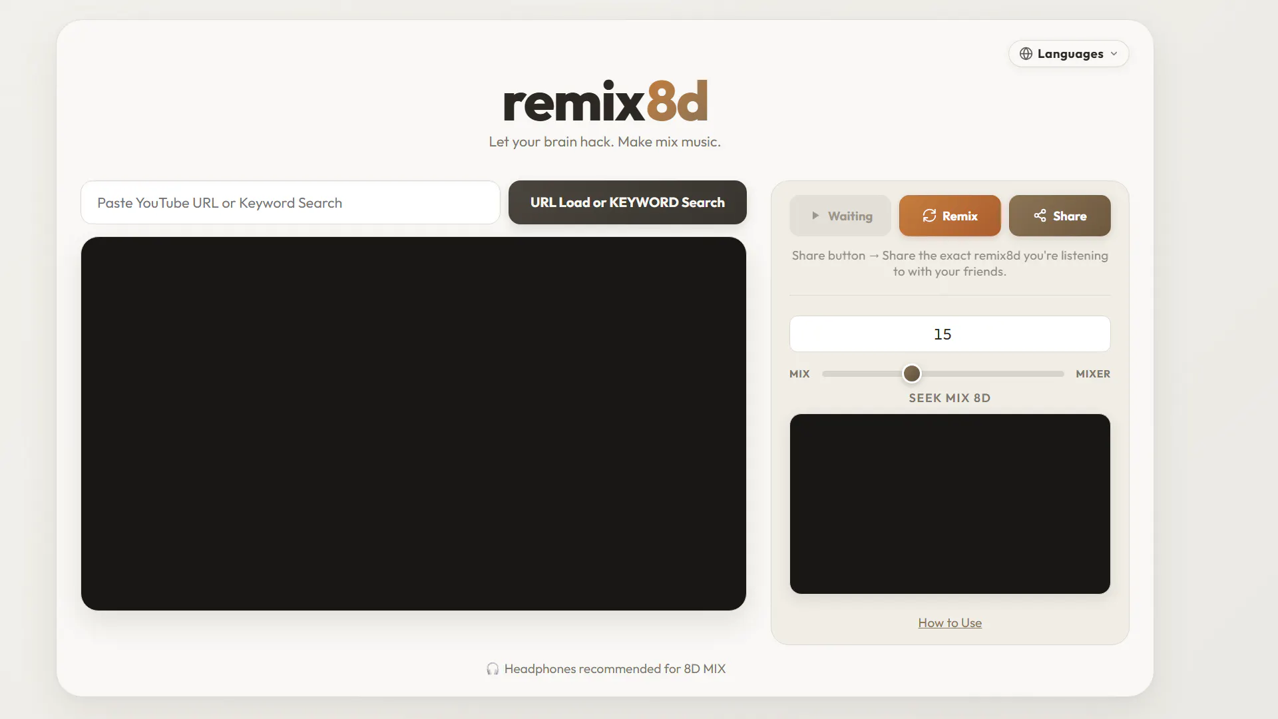
Task: Click the SEEK MIX 8D label
Action: tap(950, 398)
